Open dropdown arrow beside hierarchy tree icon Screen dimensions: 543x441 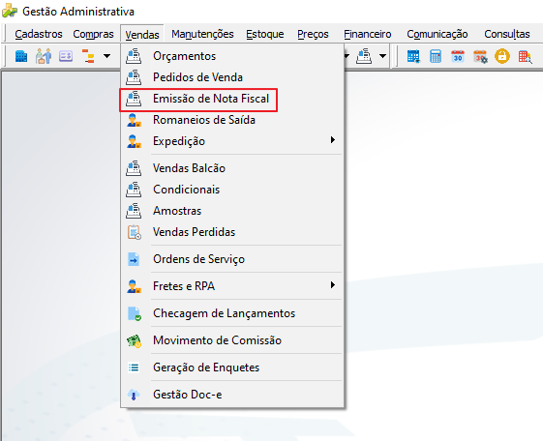(107, 56)
